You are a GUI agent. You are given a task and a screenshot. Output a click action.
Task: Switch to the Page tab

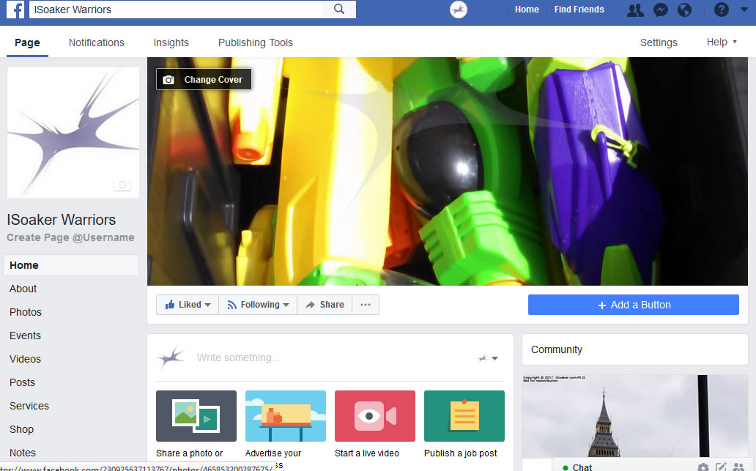[27, 42]
